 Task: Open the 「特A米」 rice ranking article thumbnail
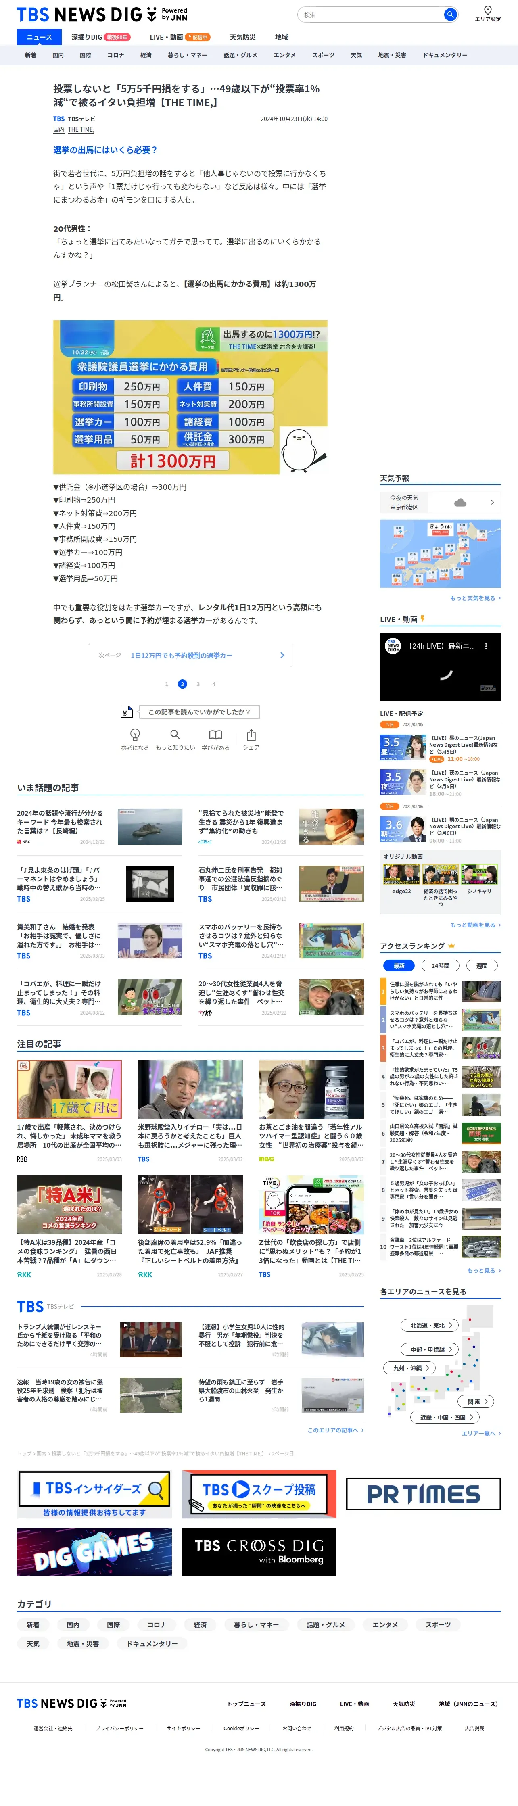pyautogui.click(x=69, y=1205)
